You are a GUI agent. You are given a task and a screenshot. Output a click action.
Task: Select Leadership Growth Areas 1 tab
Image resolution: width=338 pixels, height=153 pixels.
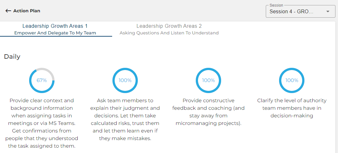55,29
